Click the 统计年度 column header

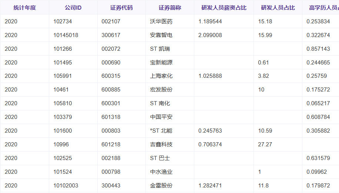(x=25, y=8)
